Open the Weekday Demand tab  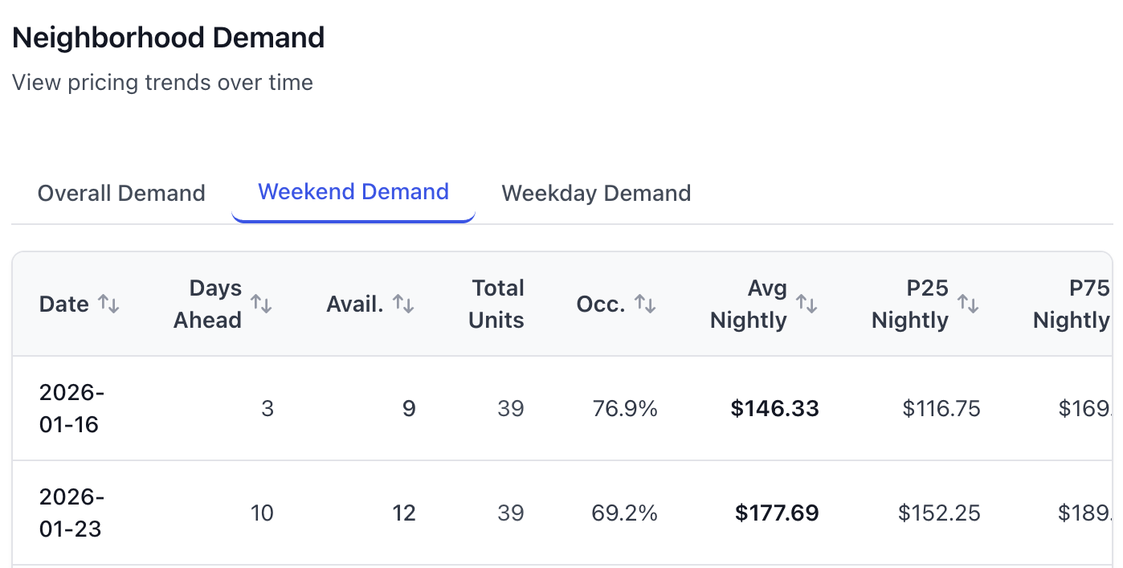(x=596, y=194)
